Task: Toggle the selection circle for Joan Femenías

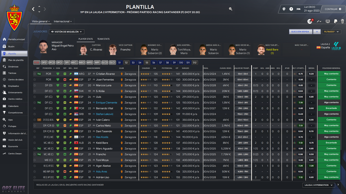Action: [x=35, y=79]
